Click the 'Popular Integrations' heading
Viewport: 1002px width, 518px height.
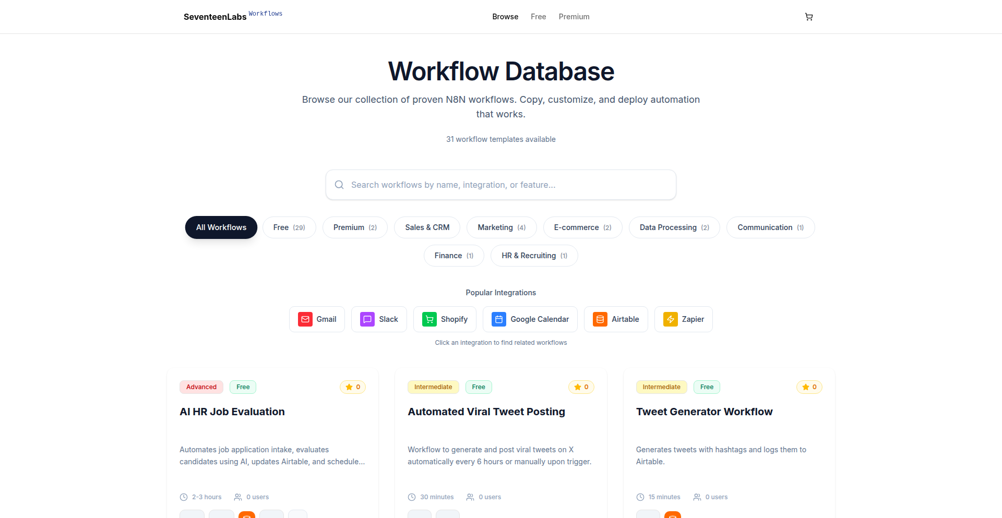(501, 293)
